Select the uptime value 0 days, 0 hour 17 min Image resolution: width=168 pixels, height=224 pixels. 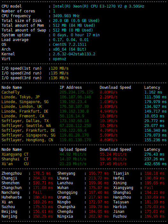click(x=76, y=35)
